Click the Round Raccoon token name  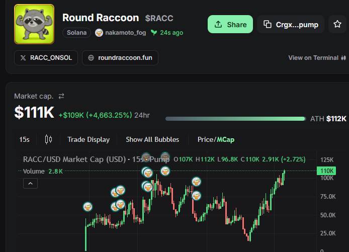(101, 18)
